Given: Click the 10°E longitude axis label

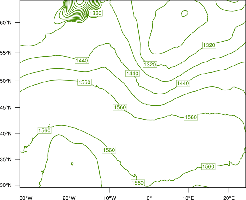Looking at the screenshot, I should [x=188, y=198].
